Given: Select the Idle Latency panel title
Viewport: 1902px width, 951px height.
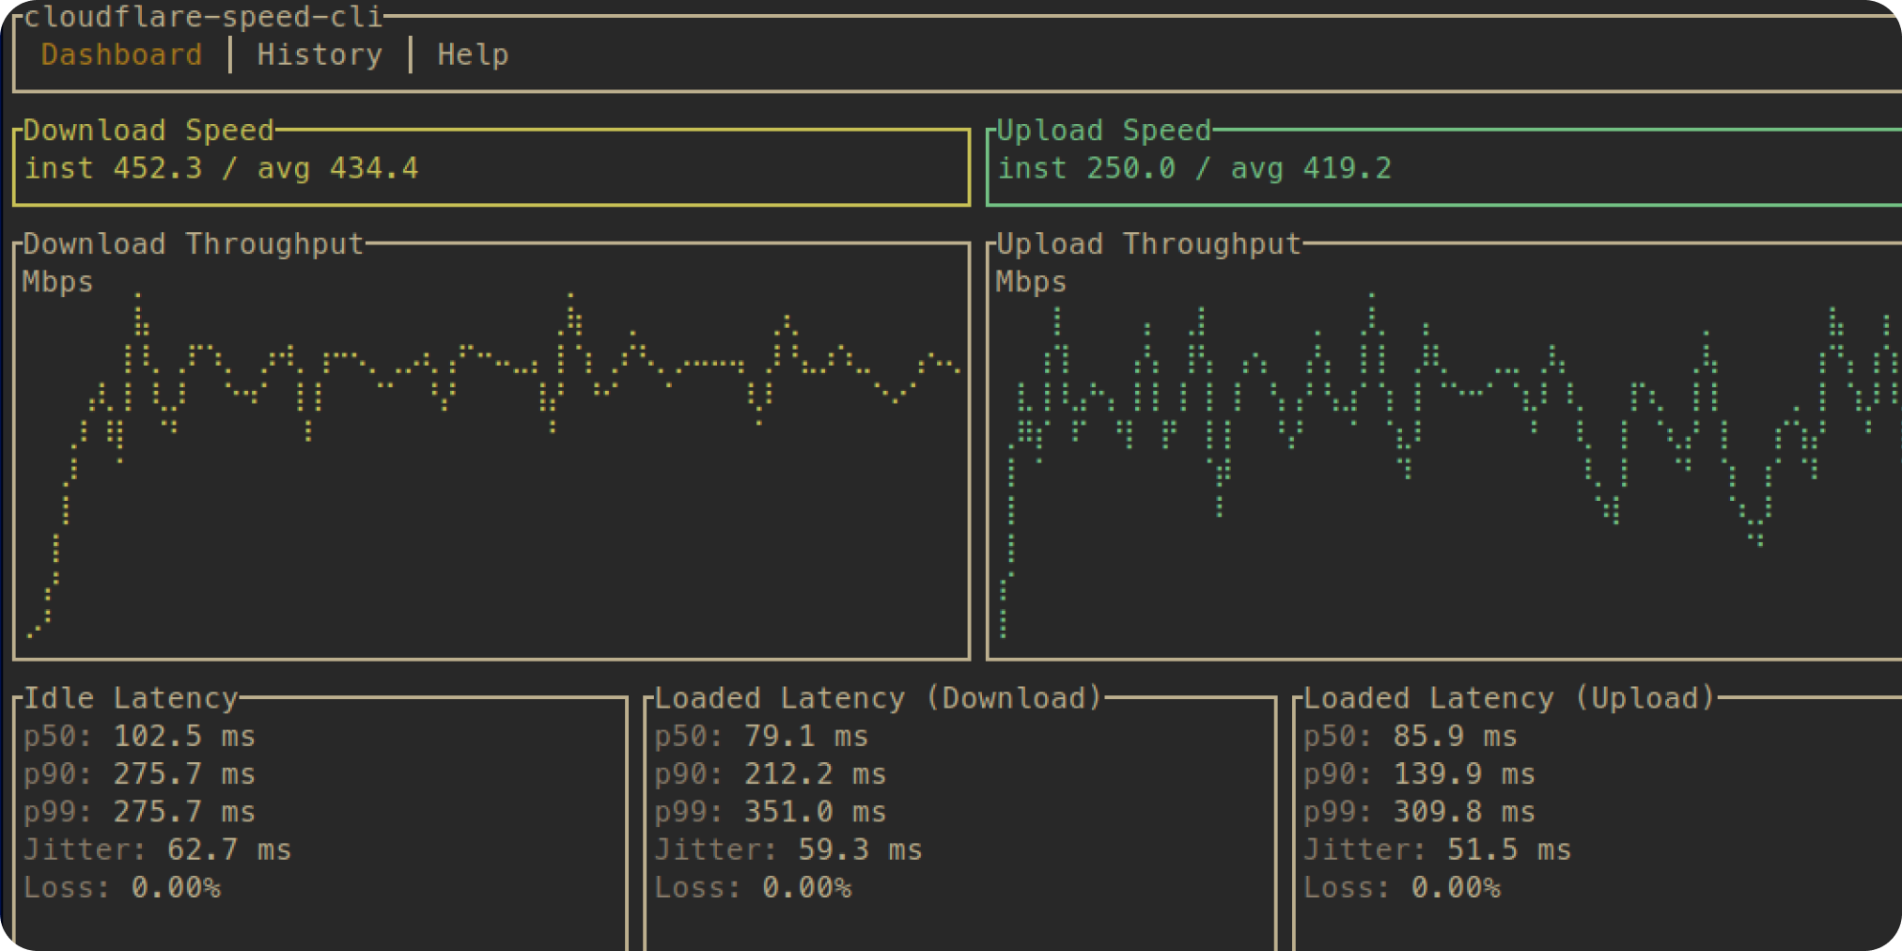Looking at the screenshot, I should pyautogui.click(x=131, y=698).
